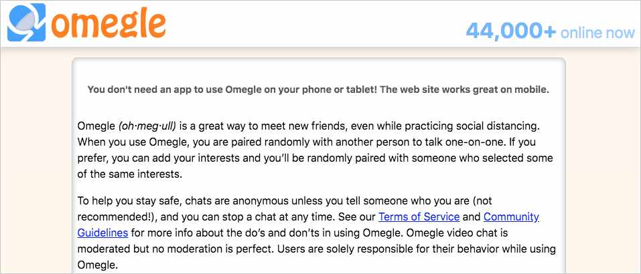Click the "online now" label
The width and height of the screenshot is (641, 274).
tap(597, 32)
